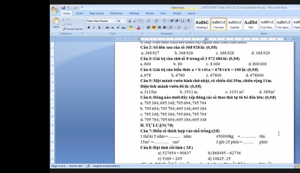Toggle Bold formatting

tap(89, 28)
